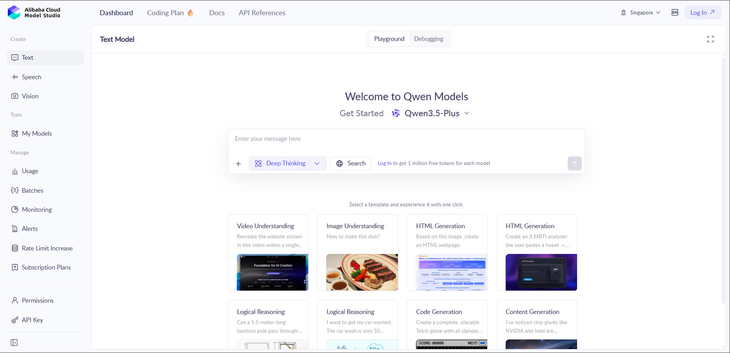Click the Subscription Plans icon

click(x=15, y=267)
